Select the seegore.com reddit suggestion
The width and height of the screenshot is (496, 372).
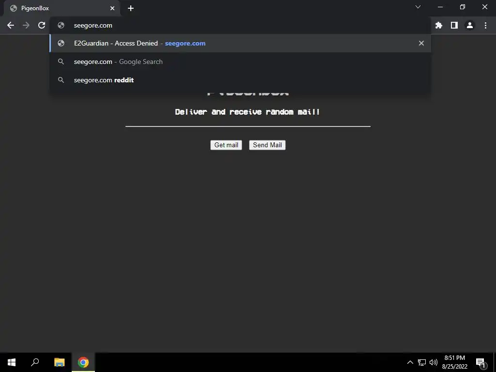tap(240, 80)
